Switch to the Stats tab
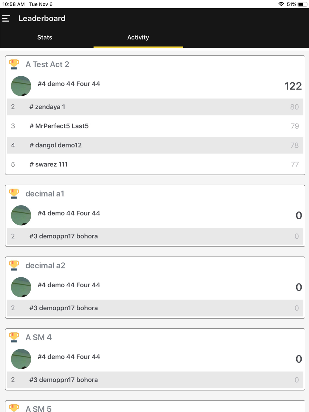Screen dimensions: 309x412 [45, 37]
